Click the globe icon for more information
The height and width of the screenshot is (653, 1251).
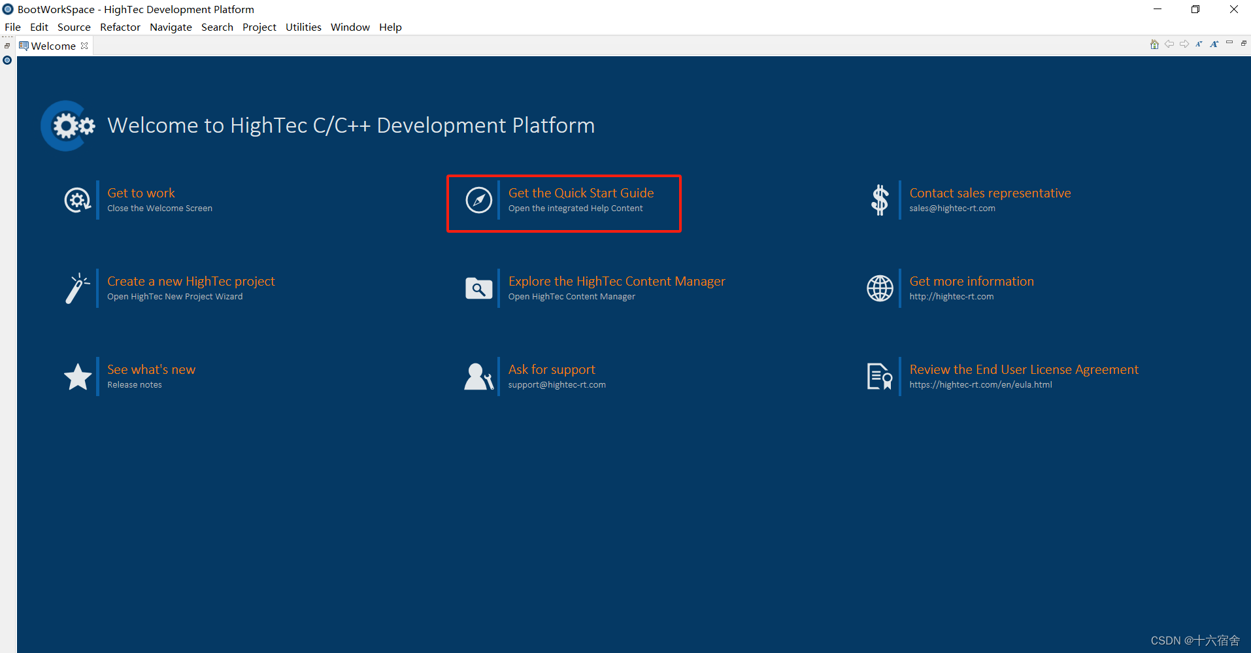tap(880, 288)
